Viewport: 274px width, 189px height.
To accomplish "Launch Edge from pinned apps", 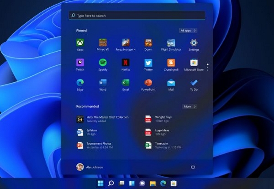I will pyautogui.click(x=80, y=85).
